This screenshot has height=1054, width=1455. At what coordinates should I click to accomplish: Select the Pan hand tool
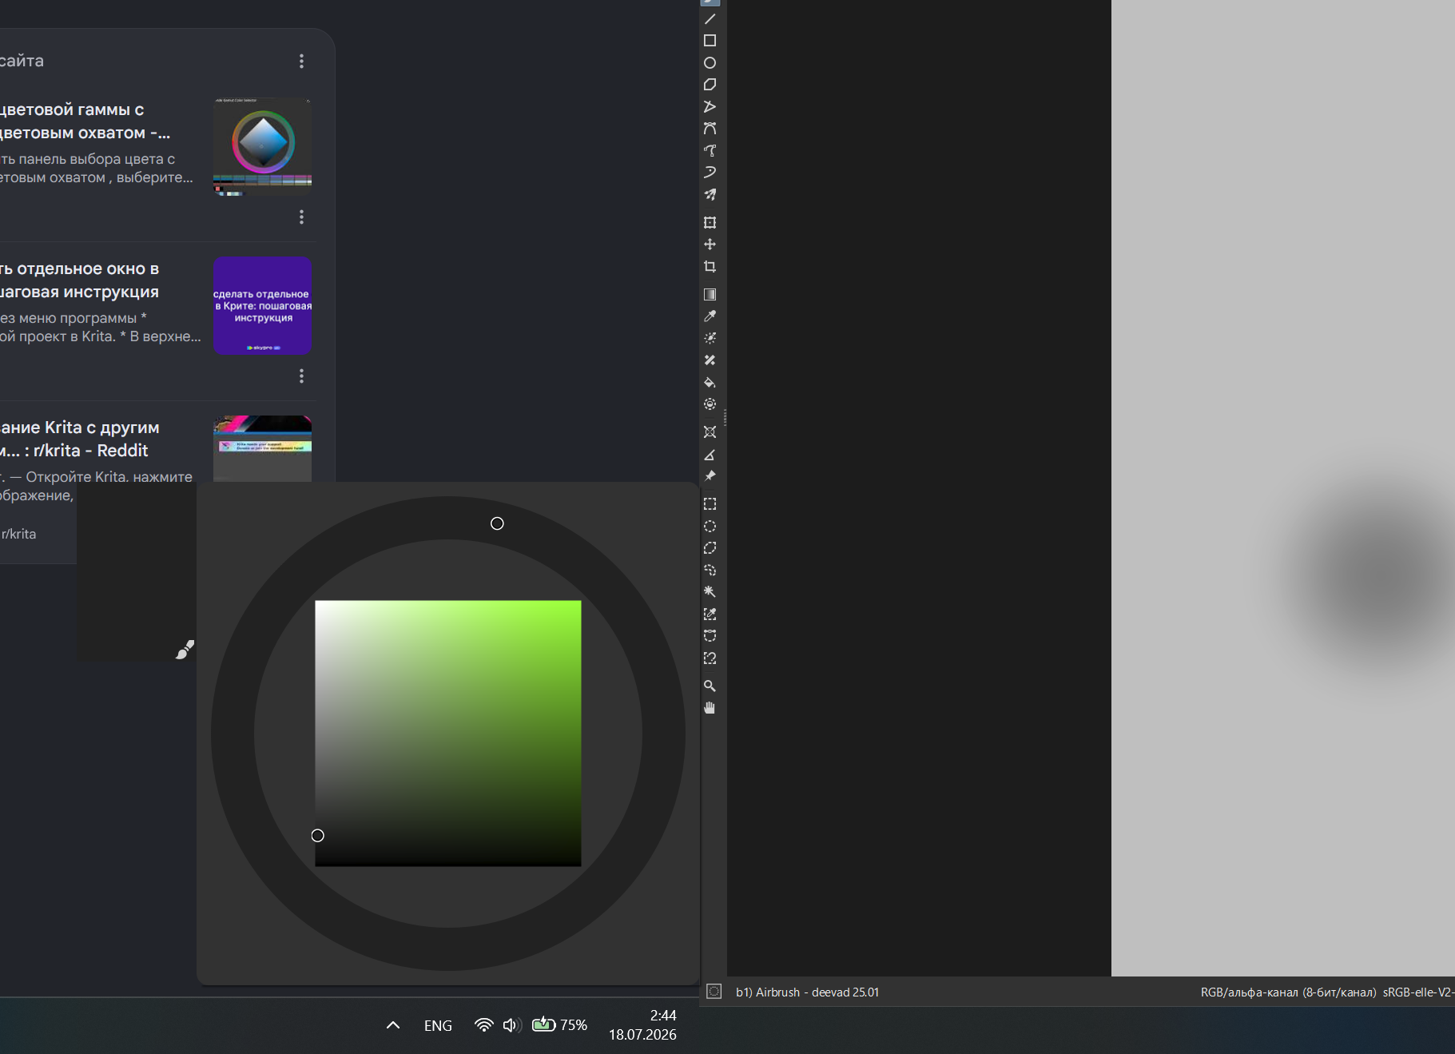coord(710,708)
